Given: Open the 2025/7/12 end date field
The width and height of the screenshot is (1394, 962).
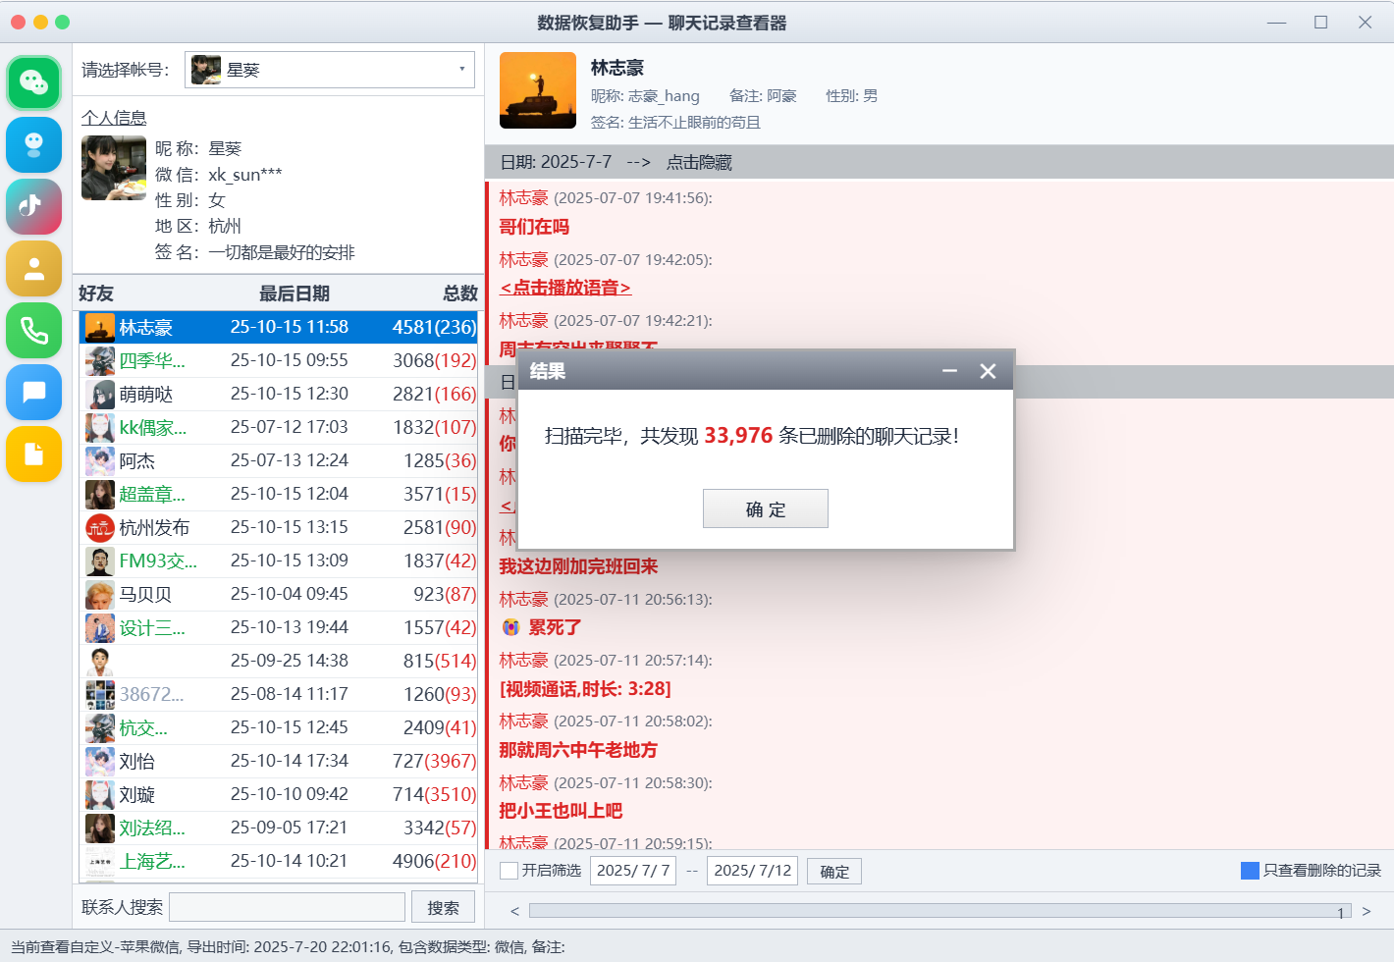Looking at the screenshot, I should (x=752, y=871).
